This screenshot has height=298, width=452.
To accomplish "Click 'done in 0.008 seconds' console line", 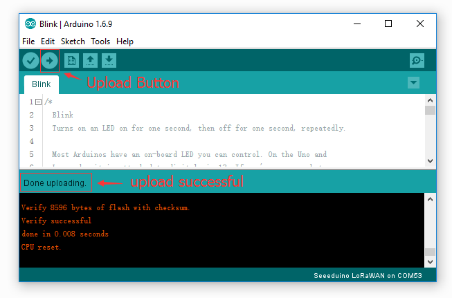I will coord(65,234).
